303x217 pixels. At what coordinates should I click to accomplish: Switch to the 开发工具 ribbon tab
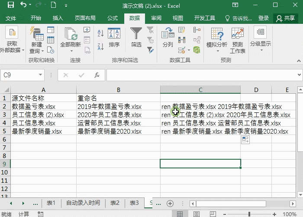point(205,18)
